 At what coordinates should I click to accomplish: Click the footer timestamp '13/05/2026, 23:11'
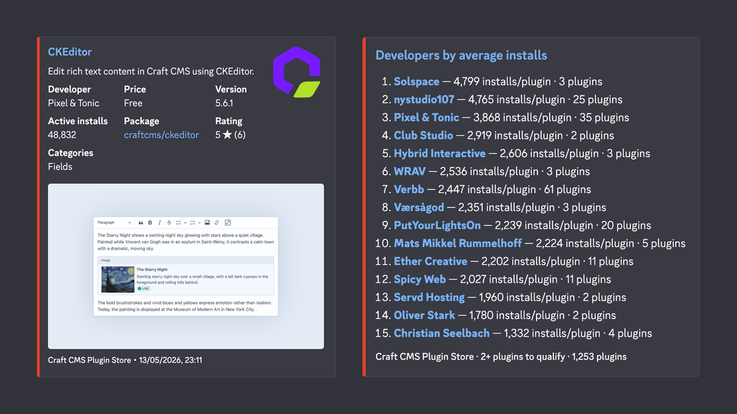[x=170, y=360]
